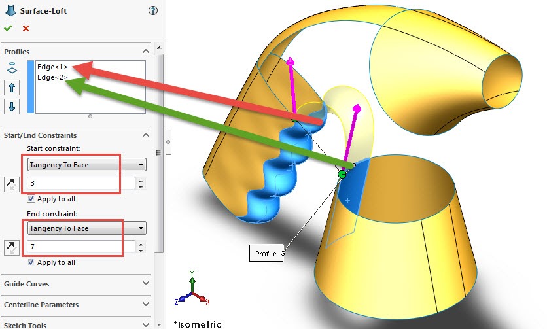547x329 pixels.
Task: Click the end tangent length field showing 7
Action: pyautogui.click(x=81, y=247)
